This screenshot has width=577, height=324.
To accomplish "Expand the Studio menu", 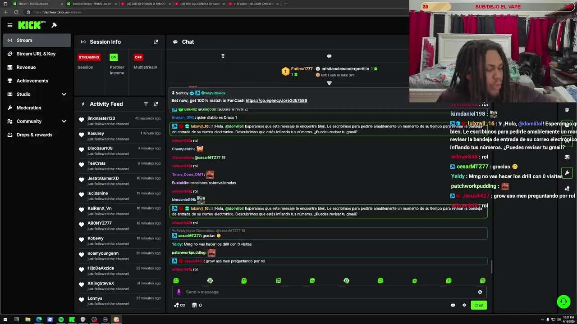I will coord(37,94).
